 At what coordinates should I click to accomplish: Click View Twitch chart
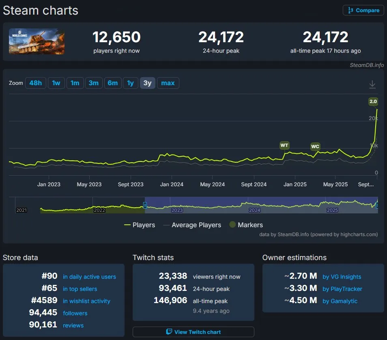[x=193, y=331]
